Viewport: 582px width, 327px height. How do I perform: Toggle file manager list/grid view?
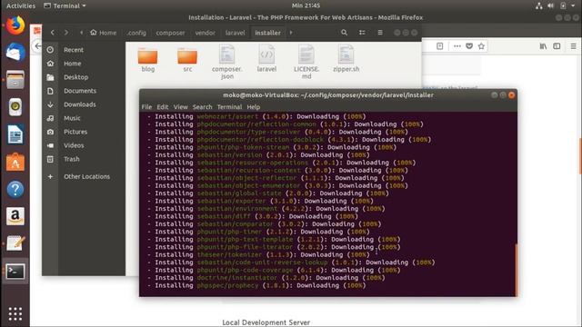pyautogui.click(x=362, y=33)
